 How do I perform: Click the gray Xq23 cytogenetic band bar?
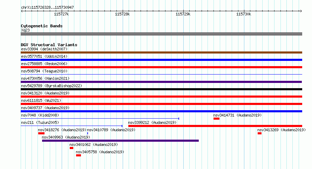pyautogui.click(x=161, y=34)
